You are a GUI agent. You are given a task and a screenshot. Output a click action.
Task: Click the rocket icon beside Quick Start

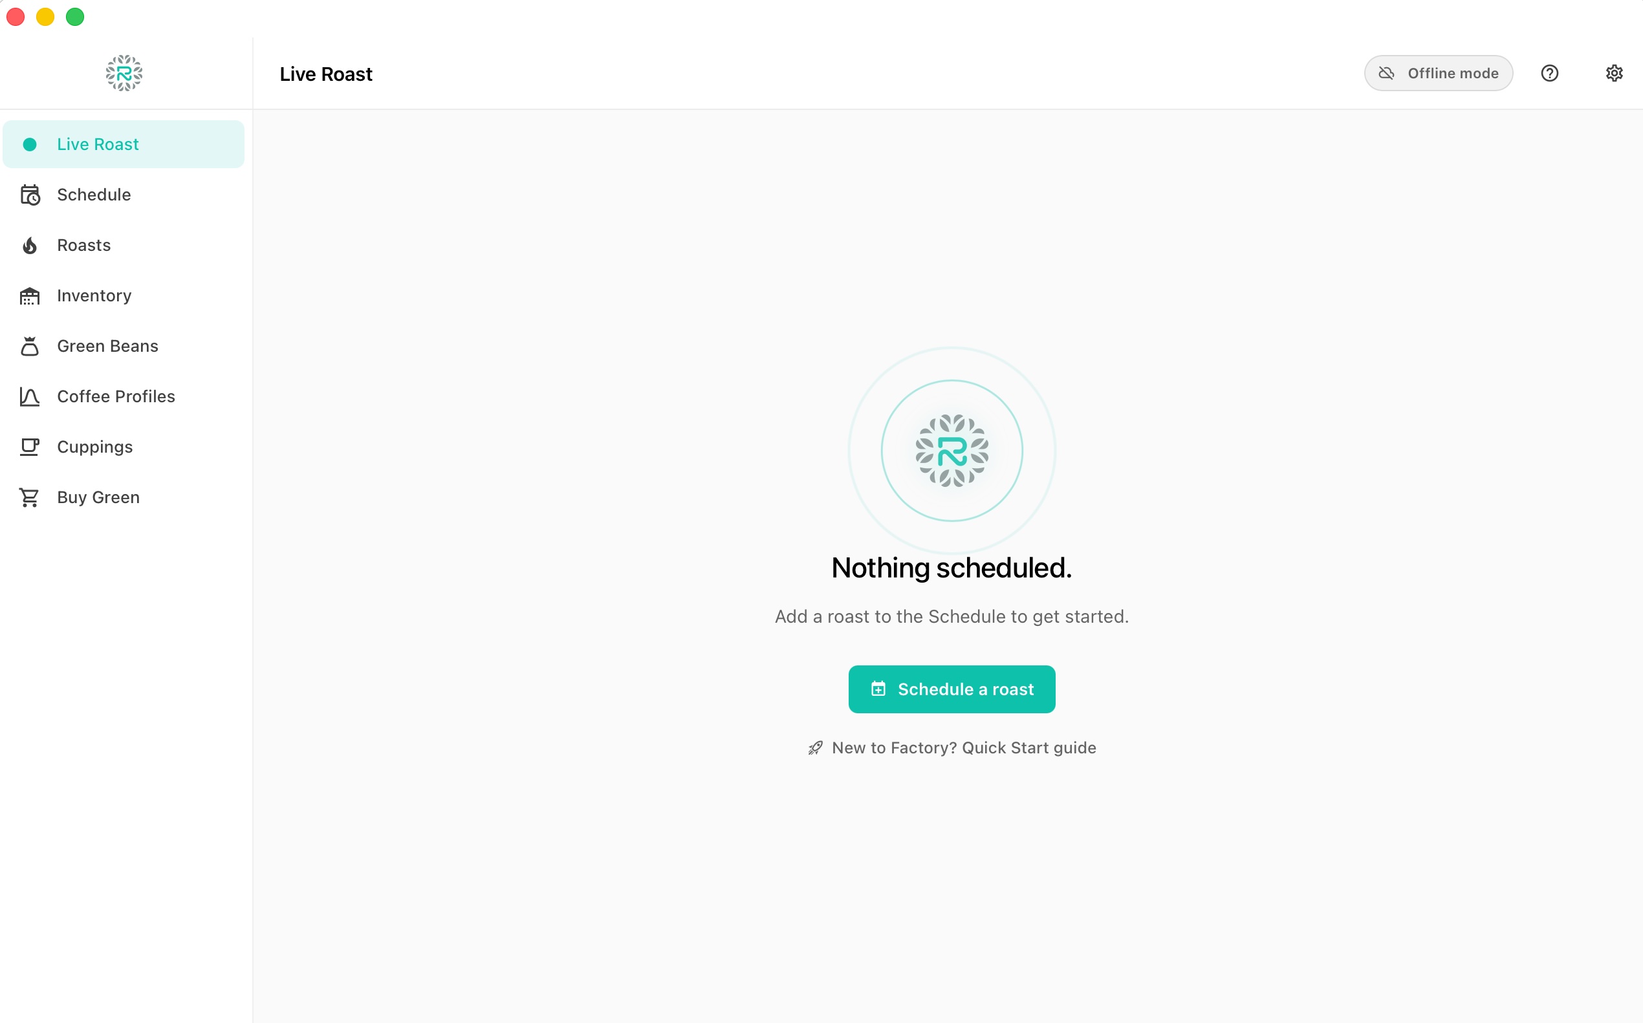point(816,748)
